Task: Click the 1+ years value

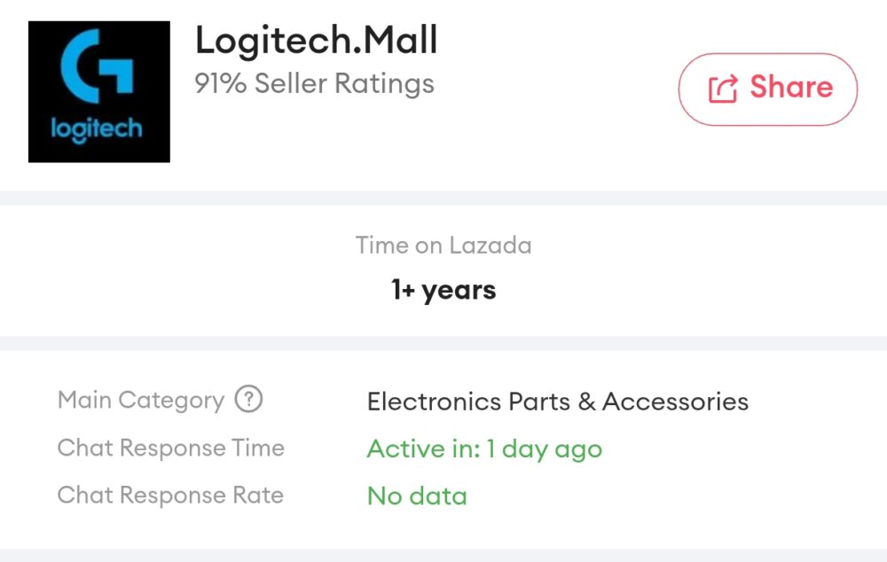Action: coord(443,290)
